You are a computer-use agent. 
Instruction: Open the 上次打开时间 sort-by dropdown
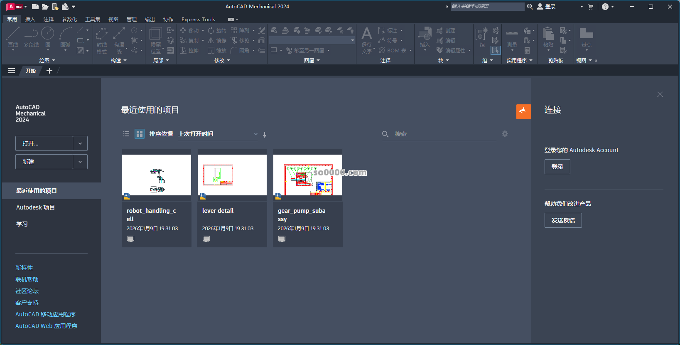(x=218, y=134)
